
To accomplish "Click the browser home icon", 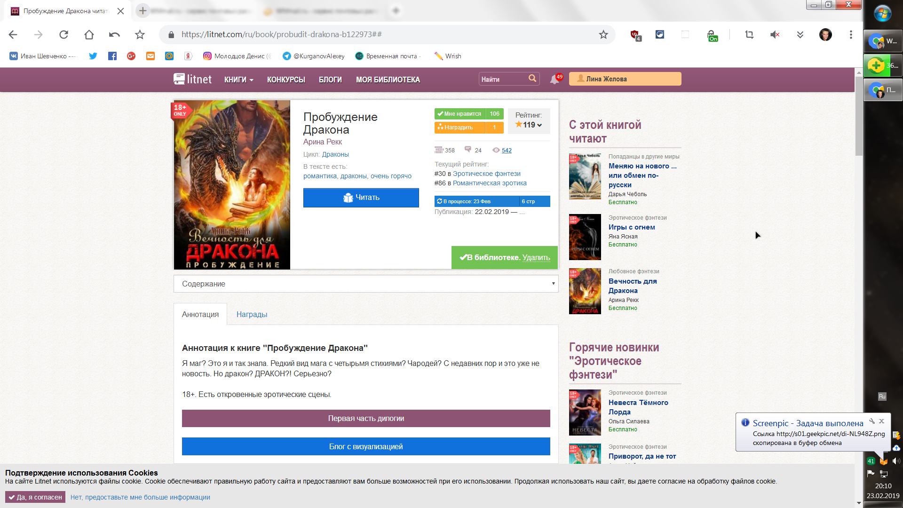I will (89, 34).
